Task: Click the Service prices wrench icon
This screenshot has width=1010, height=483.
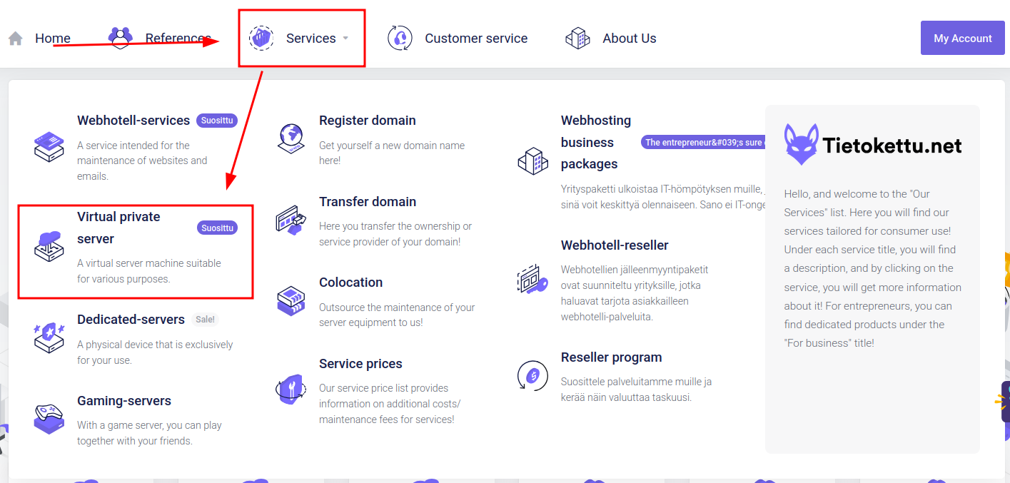Action: 291,390
